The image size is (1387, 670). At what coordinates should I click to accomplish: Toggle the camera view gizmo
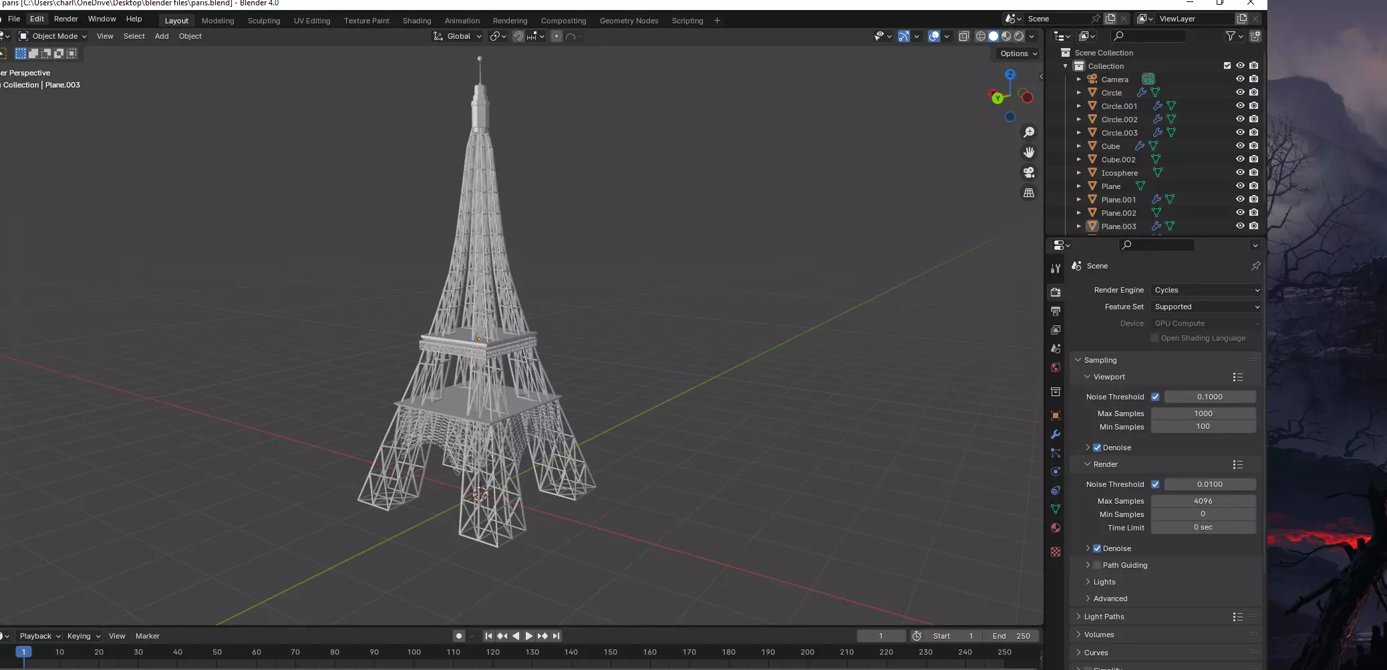[x=1029, y=172]
